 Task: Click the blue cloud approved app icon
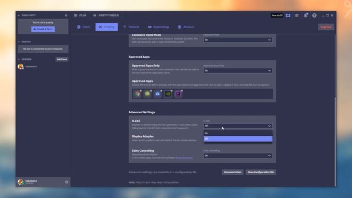[158, 94]
